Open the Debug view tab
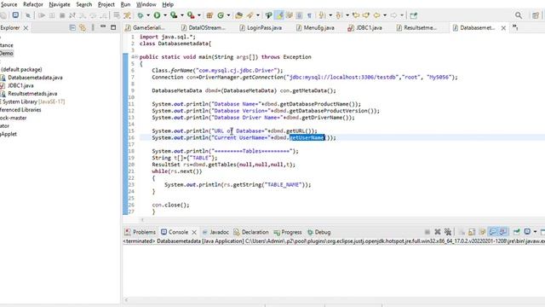545x307 pixels. tap(319, 232)
